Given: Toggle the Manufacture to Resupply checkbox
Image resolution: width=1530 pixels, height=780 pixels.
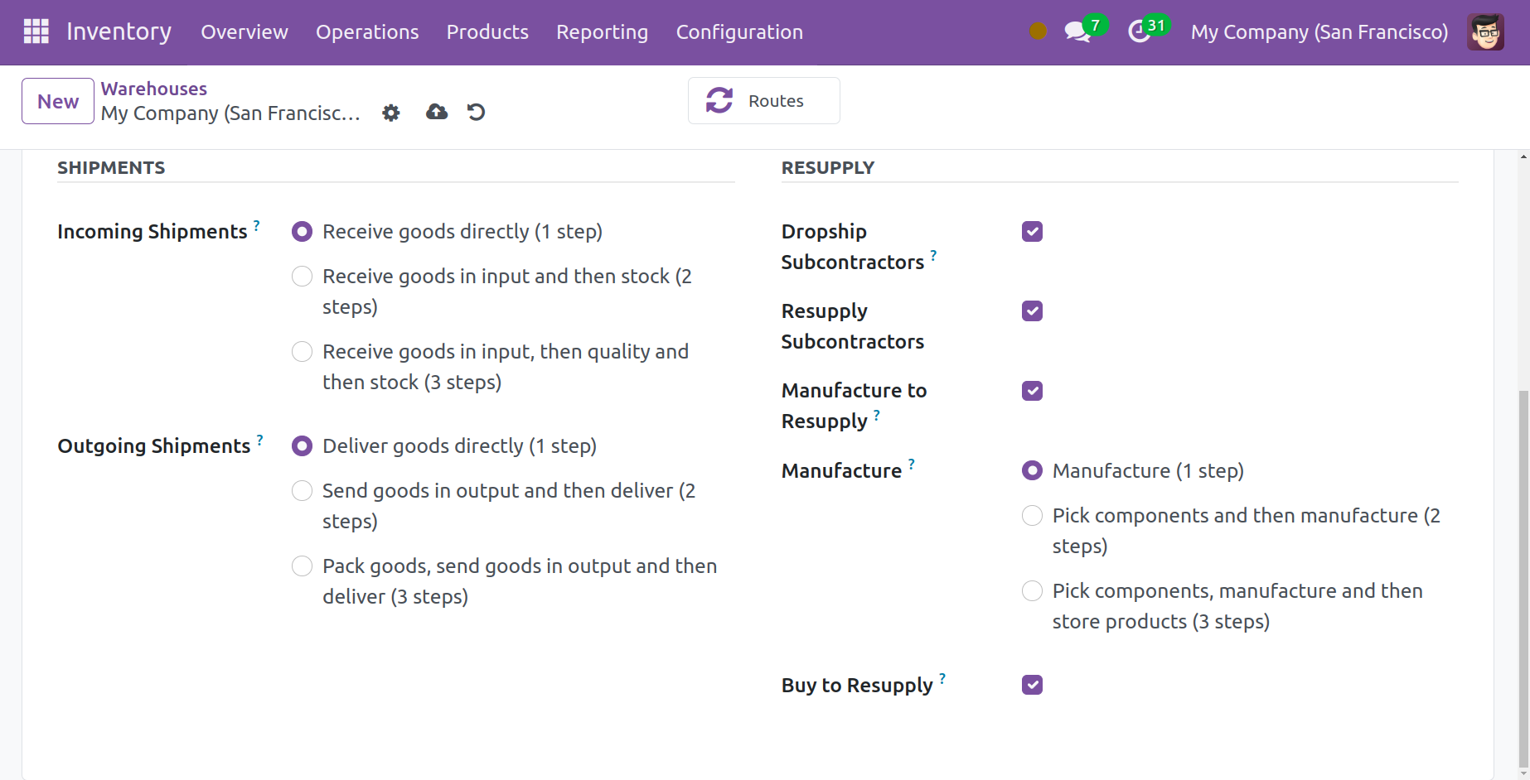Looking at the screenshot, I should point(1032,391).
